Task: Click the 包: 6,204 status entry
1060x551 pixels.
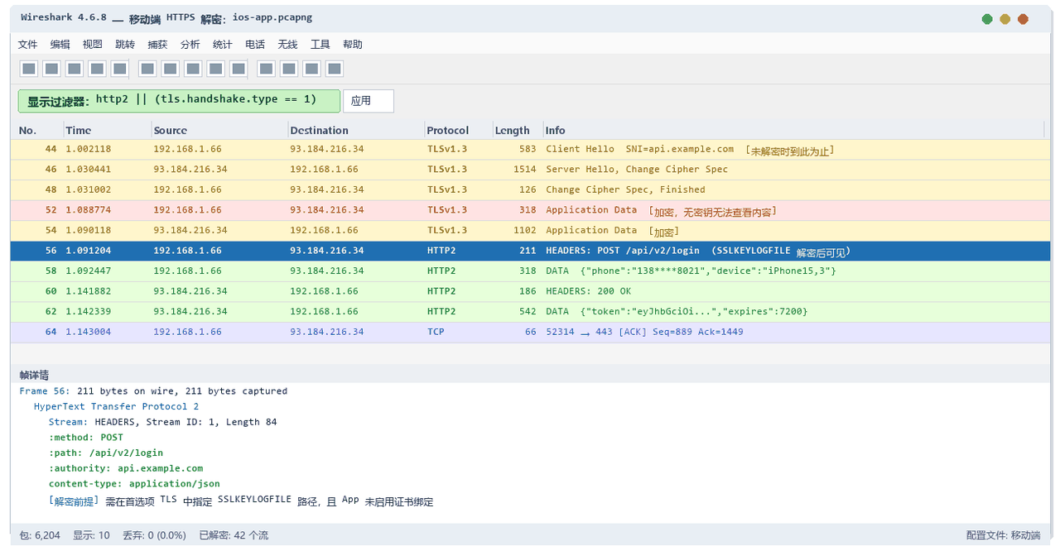Action: (40, 535)
